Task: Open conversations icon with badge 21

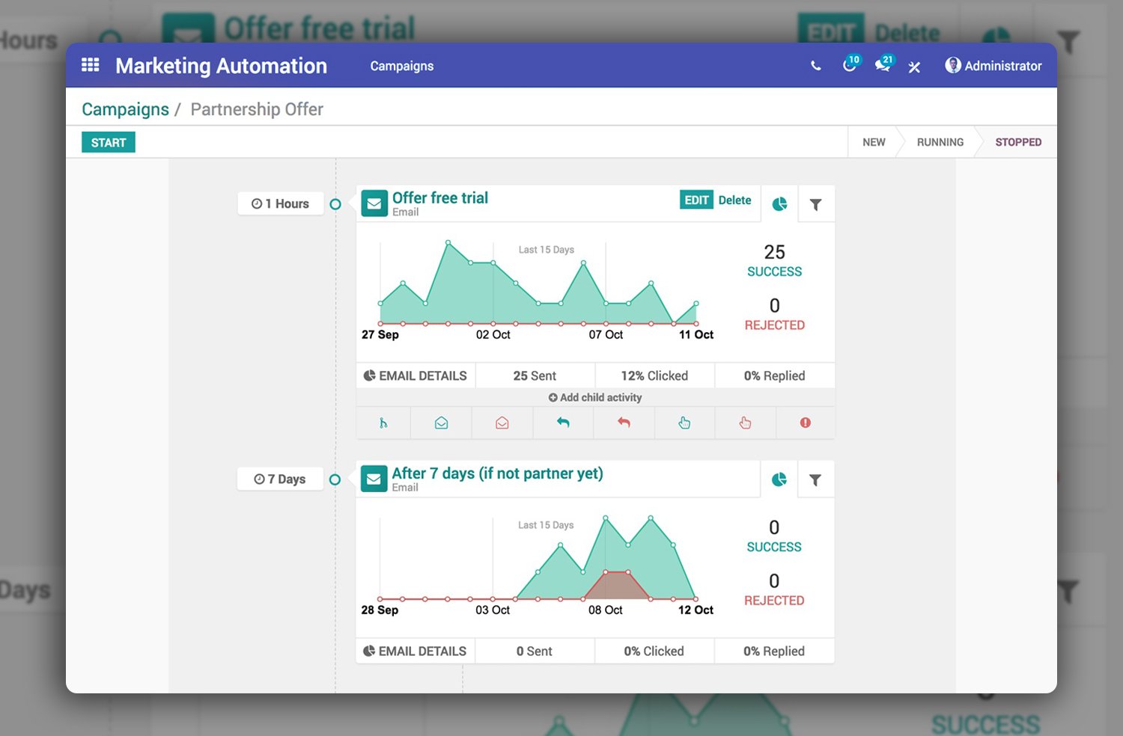Action: coord(883,65)
